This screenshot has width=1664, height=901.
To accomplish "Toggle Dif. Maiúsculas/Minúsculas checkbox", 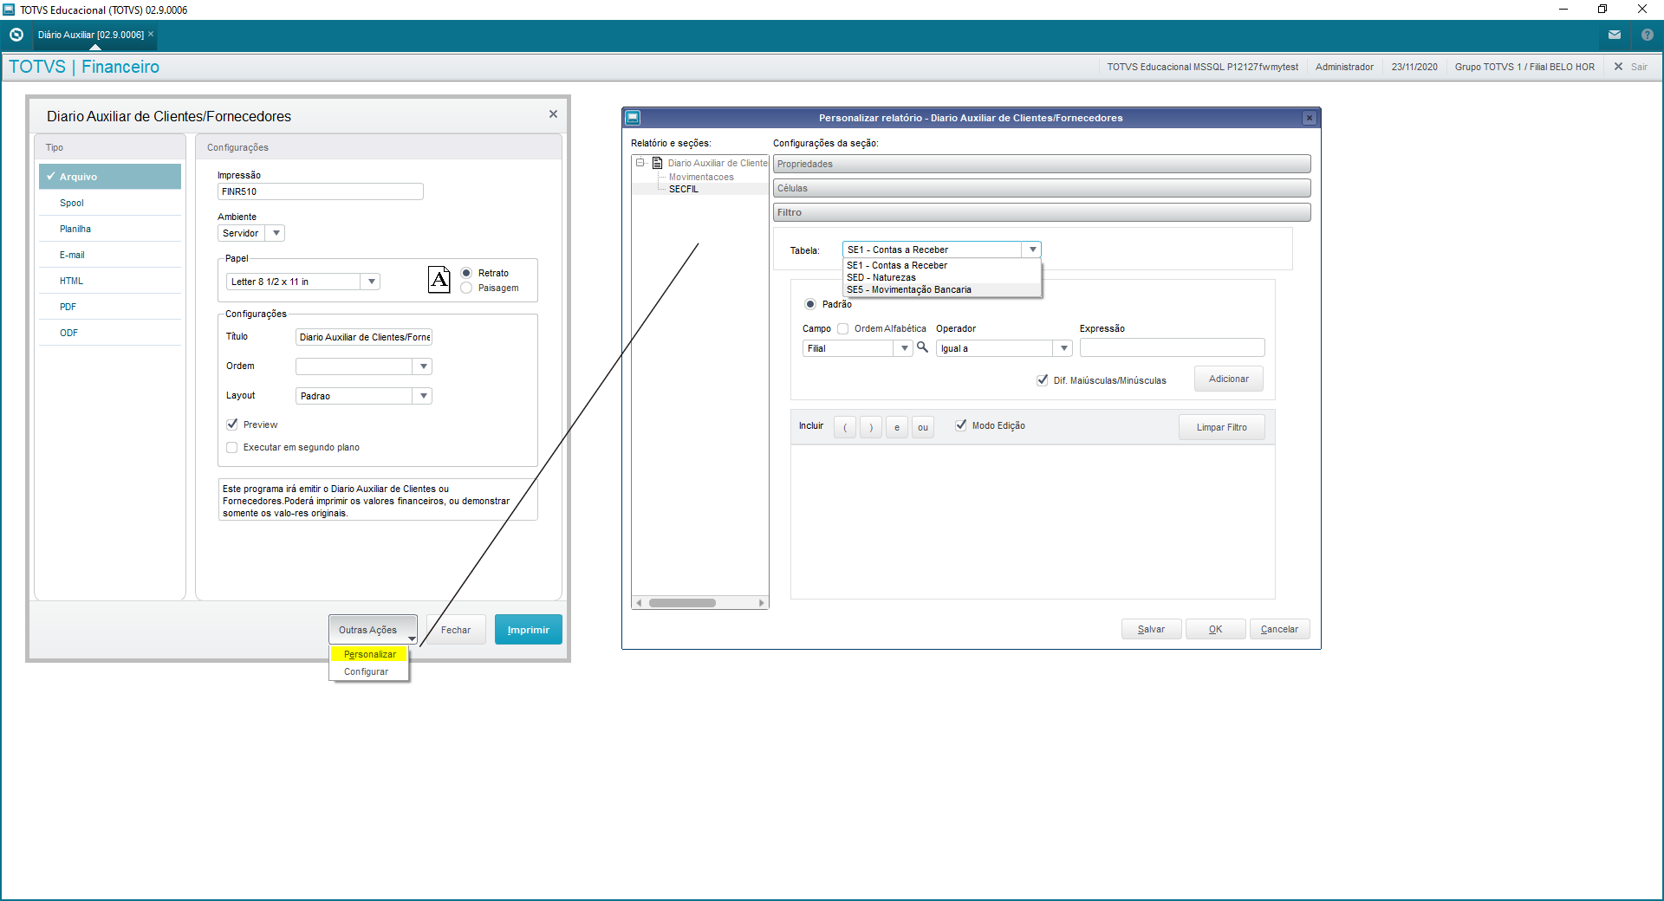I will (x=1043, y=380).
